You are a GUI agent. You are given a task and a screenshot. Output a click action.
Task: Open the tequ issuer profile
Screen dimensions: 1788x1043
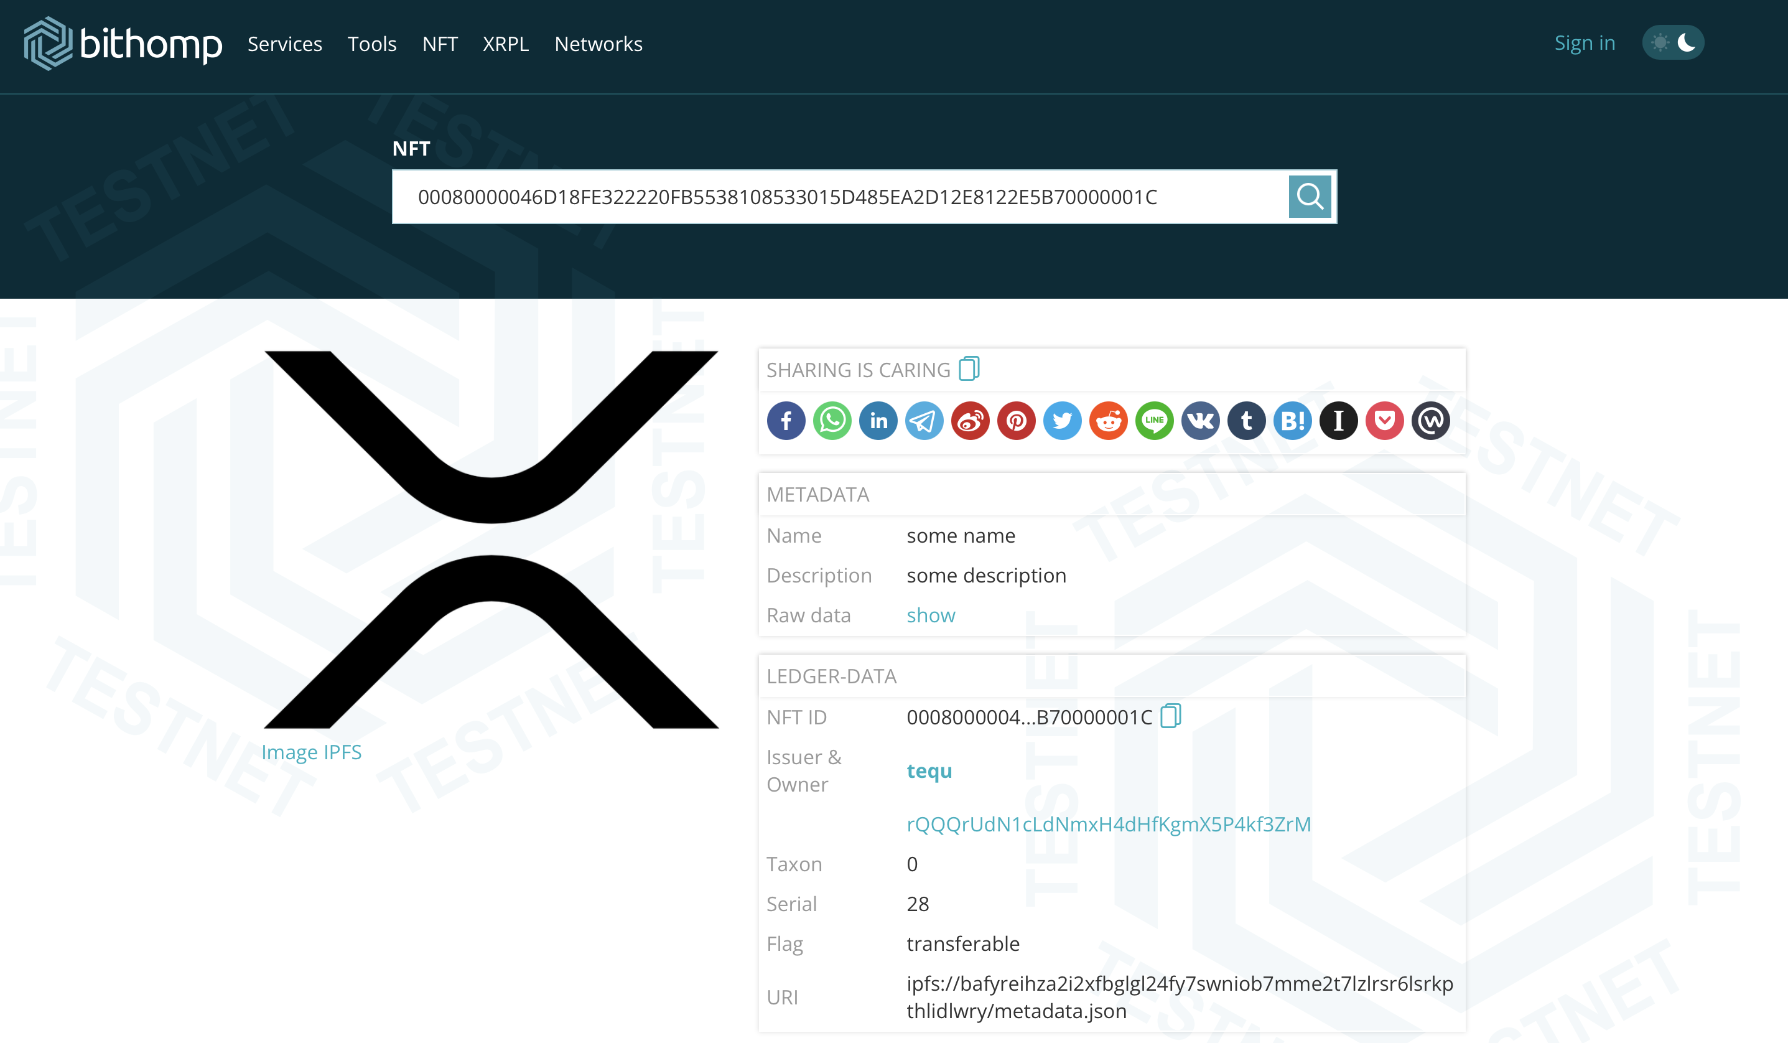929,770
